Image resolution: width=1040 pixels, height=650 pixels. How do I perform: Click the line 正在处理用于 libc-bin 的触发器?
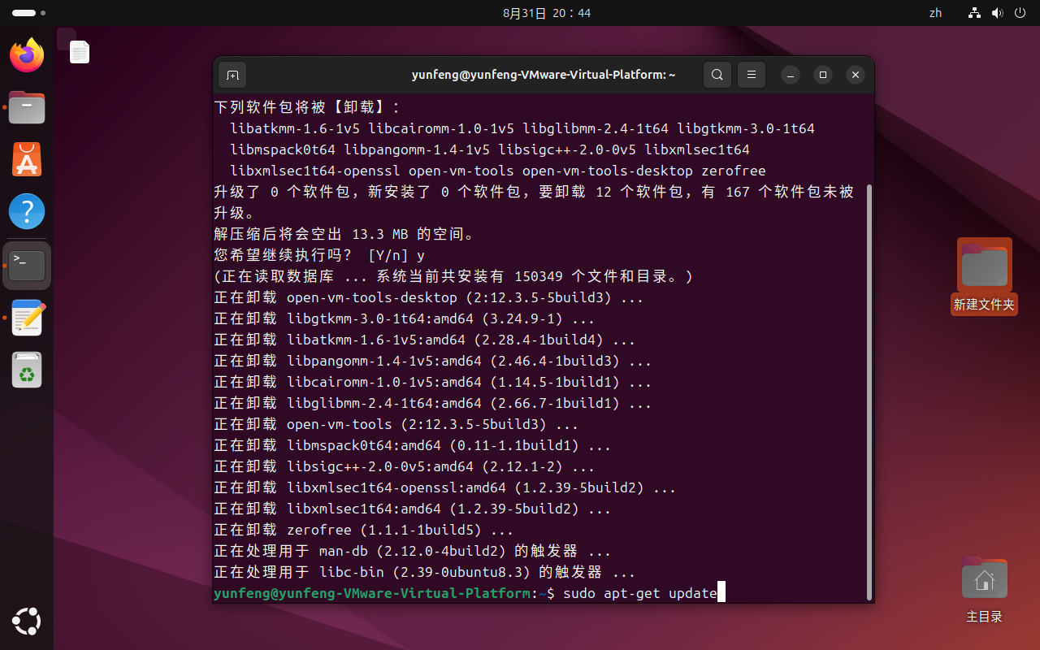(424, 572)
